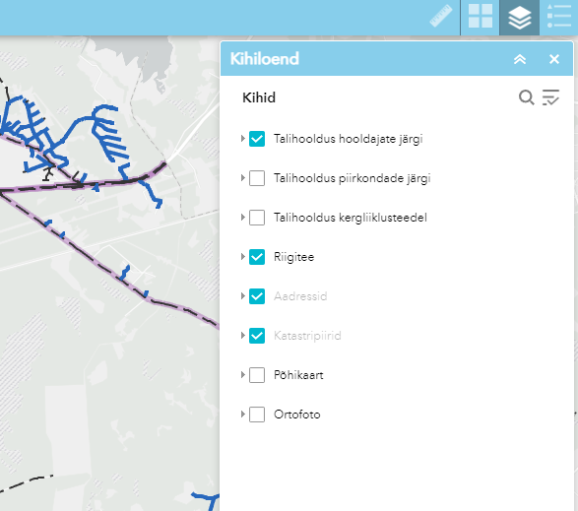
Task: Search layers with magnifier icon
Action: [x=527, y=97]
